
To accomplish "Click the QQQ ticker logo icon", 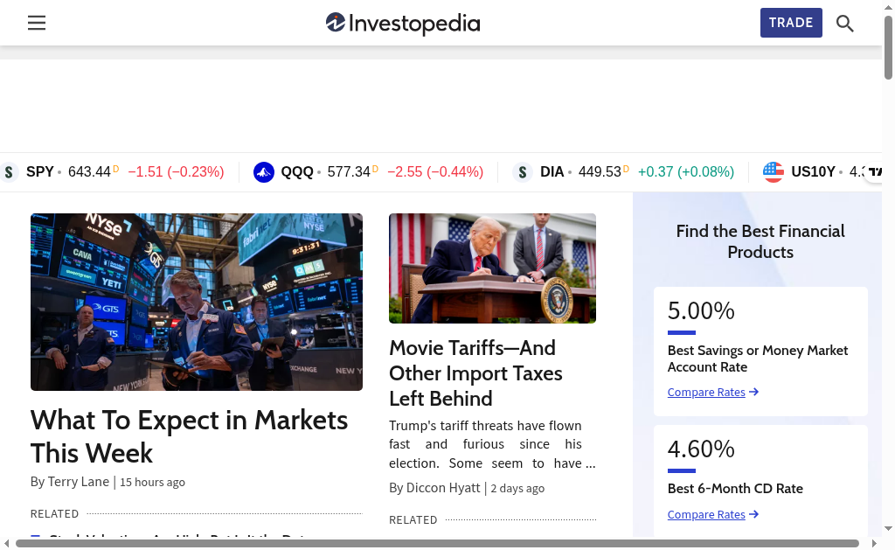I will (264, 172).
